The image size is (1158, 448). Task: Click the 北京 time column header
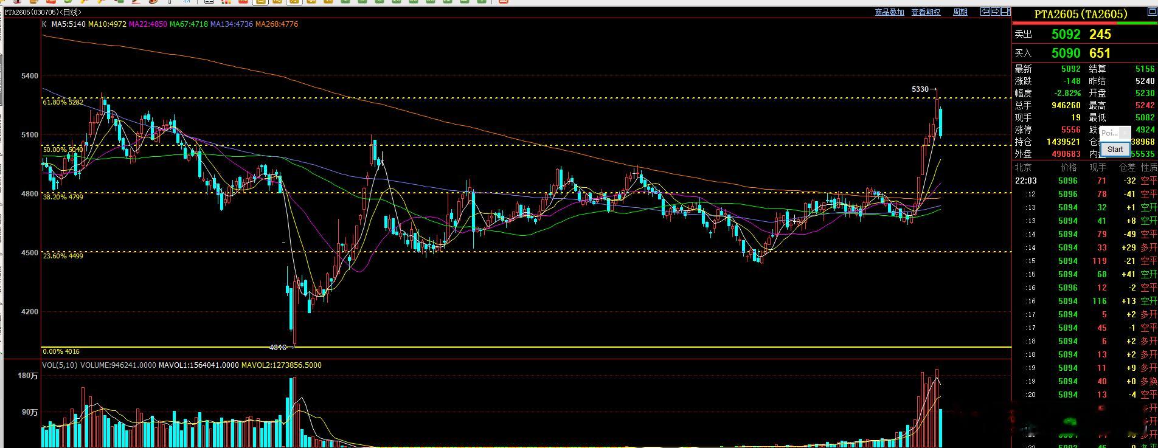[1023, 167]
